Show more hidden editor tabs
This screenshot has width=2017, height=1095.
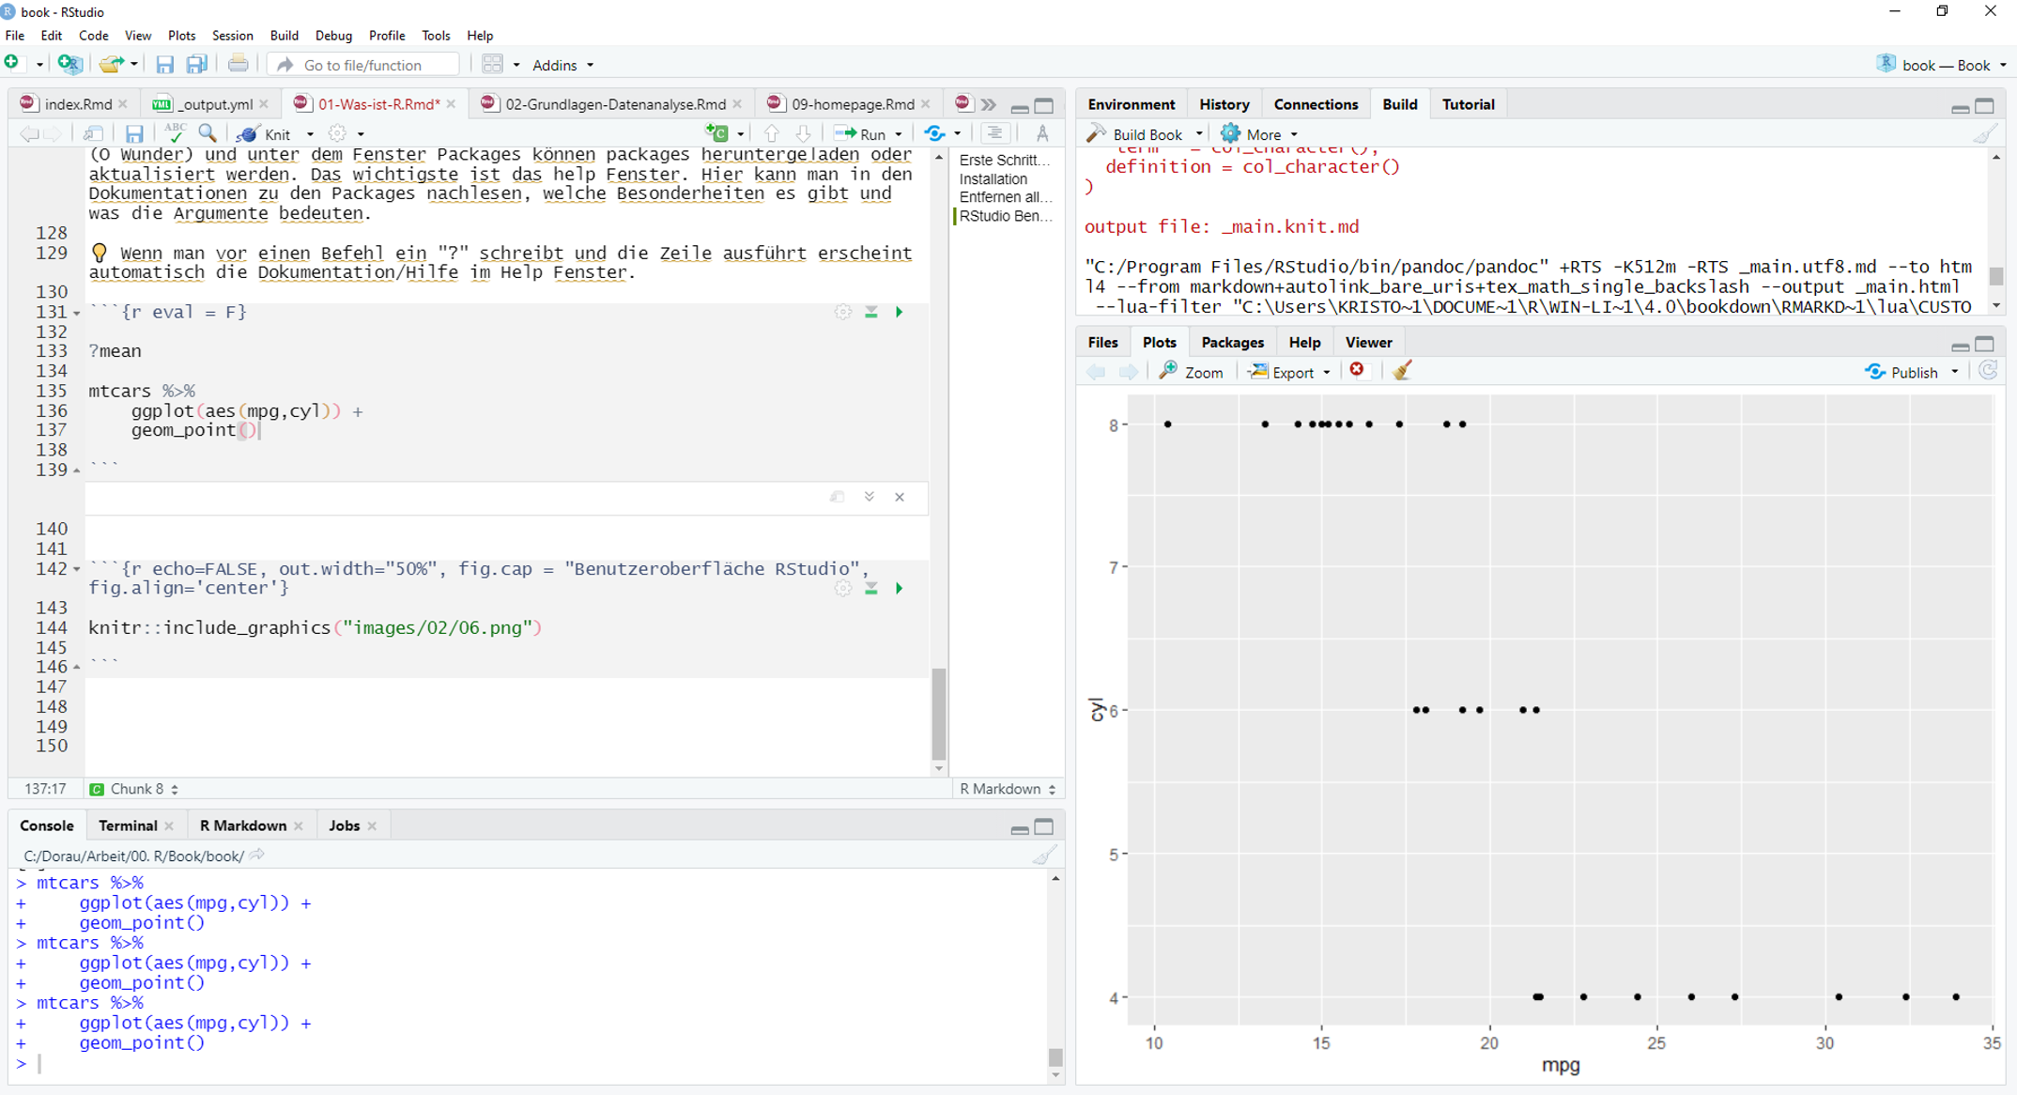click(988, 104)
